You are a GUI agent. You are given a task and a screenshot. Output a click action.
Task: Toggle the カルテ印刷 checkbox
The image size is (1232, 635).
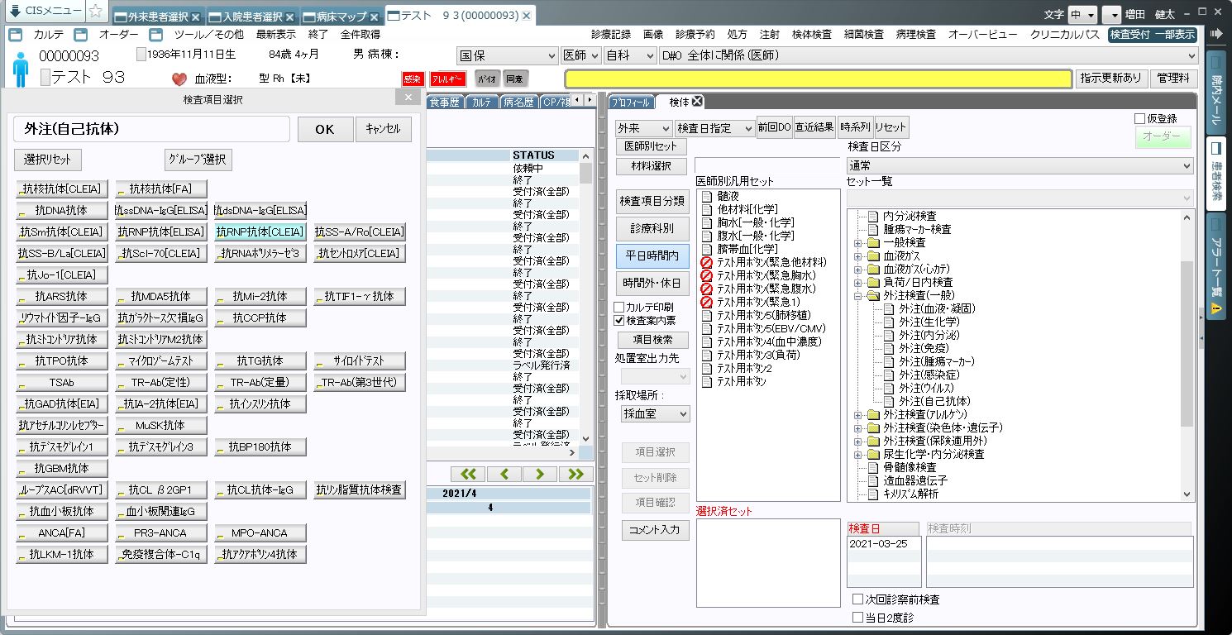tap(619, 308)
